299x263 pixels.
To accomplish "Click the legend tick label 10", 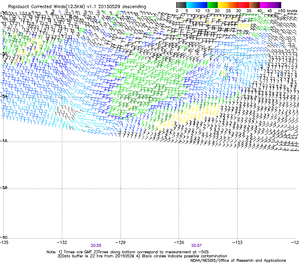I will 198,11.
